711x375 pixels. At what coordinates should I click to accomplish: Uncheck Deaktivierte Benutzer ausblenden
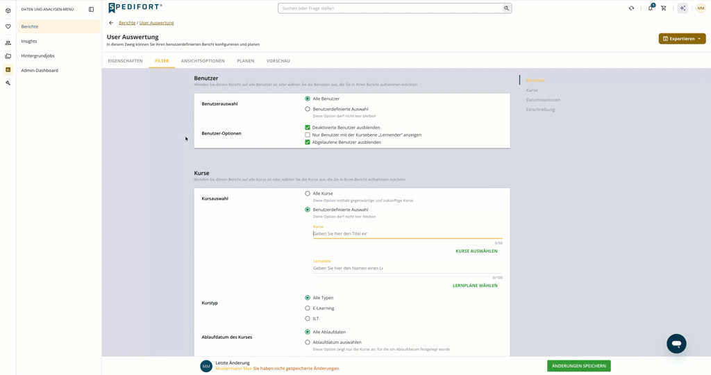pos(308,127)
